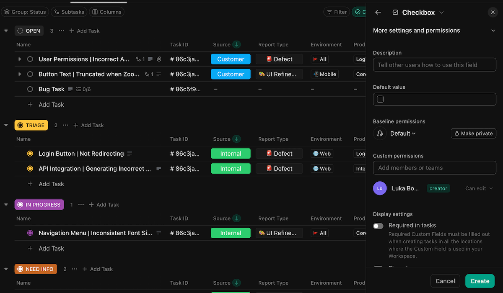Screen dimensions: 503x293
Task: Click the Make private button
Action: (x=473, y=133)
